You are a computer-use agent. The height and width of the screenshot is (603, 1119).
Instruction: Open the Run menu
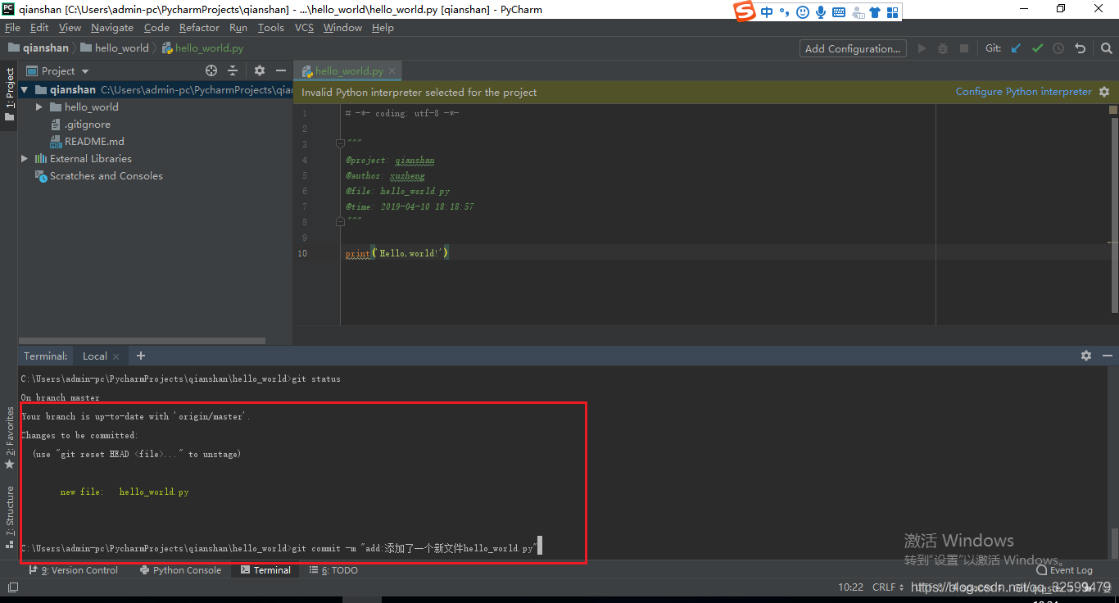[238, 28]
